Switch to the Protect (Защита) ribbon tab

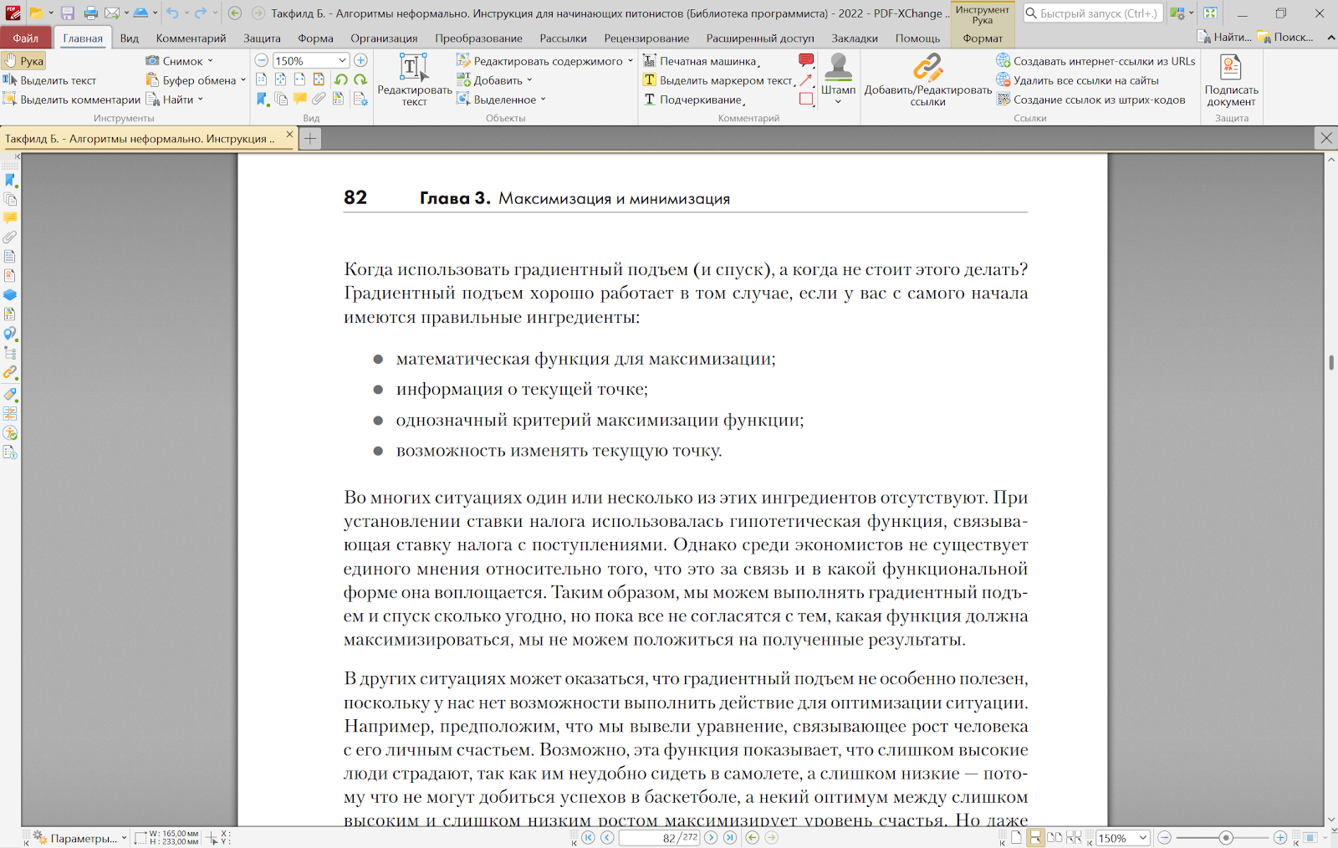pyautogui.click(x=262, y=38)
